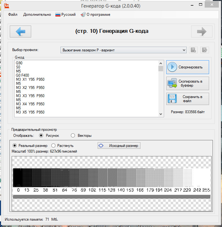Click the G-code scrollbar thumb

pos(161,69)
